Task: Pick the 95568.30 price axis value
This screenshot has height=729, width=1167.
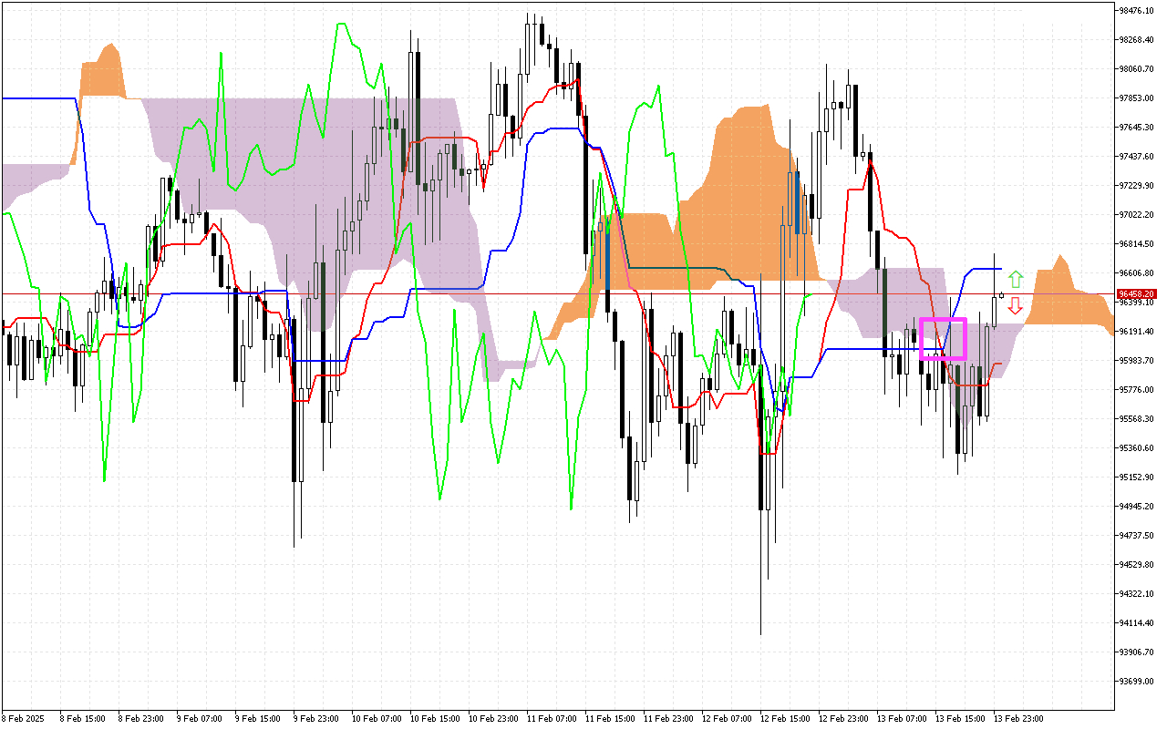Action: tap(1137, 419)
